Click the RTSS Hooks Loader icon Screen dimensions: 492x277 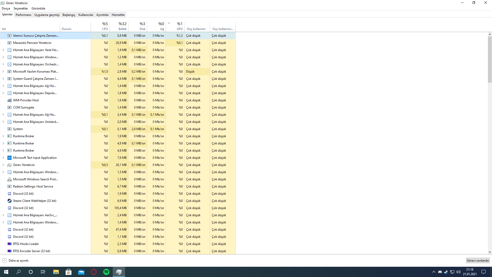9,244
